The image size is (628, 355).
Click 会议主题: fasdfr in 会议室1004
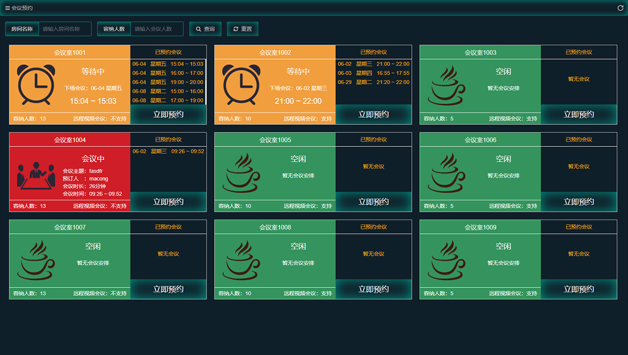[83, 171]
